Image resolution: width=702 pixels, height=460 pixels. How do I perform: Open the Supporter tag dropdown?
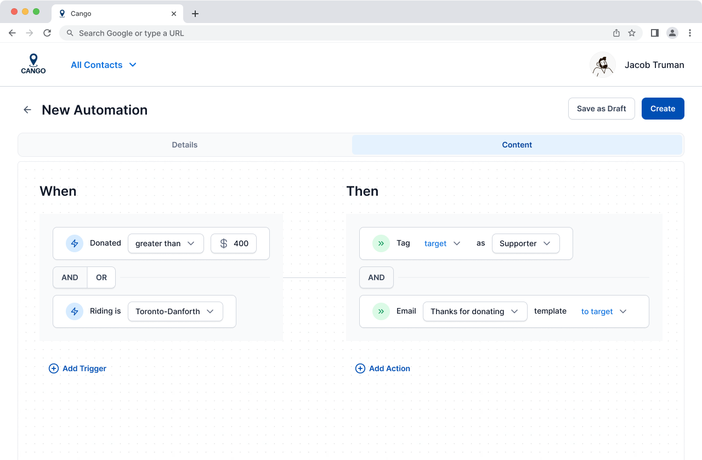525,243
